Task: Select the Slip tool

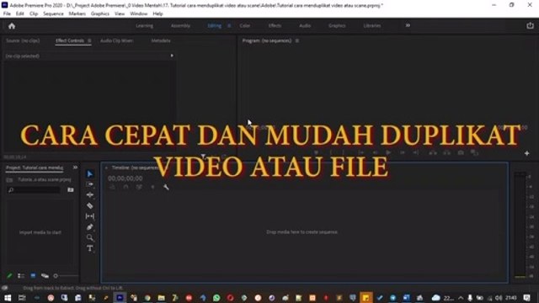Action: coord(90,216)
